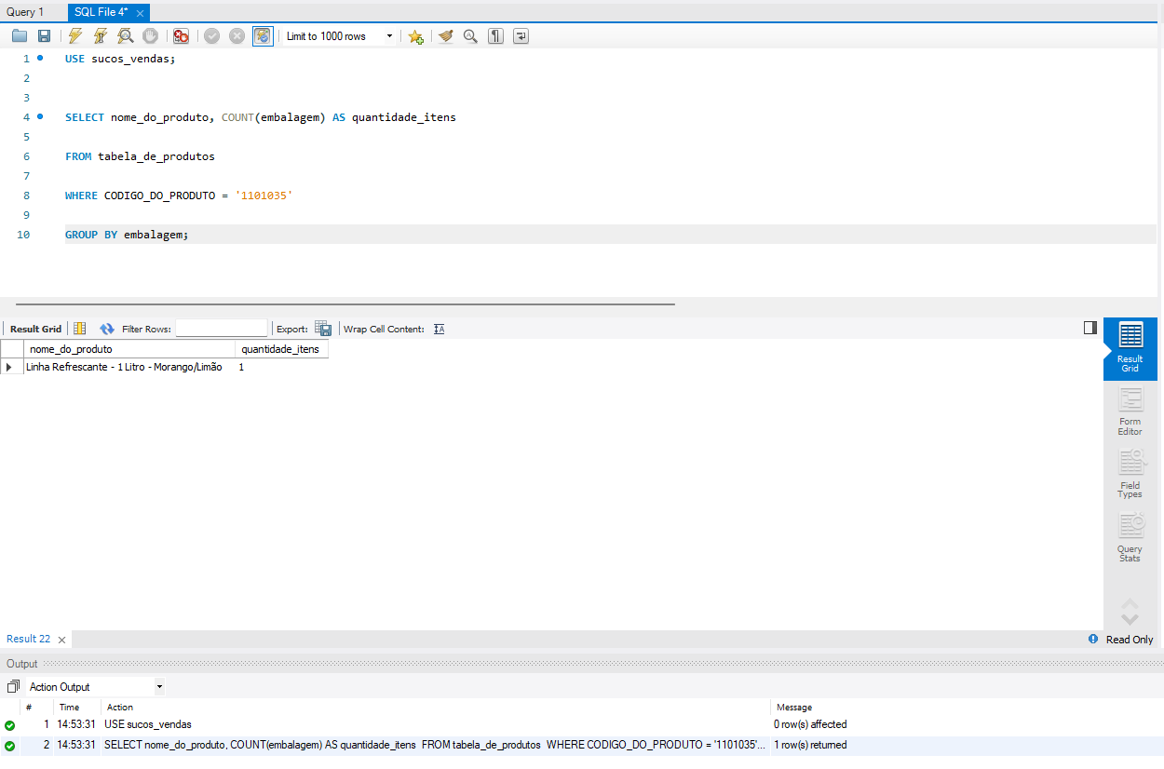The width and height of the screenshot is (1164, 769).
Task: Click the SELECT nome_do_produto code line
Action: click(261, 117)
